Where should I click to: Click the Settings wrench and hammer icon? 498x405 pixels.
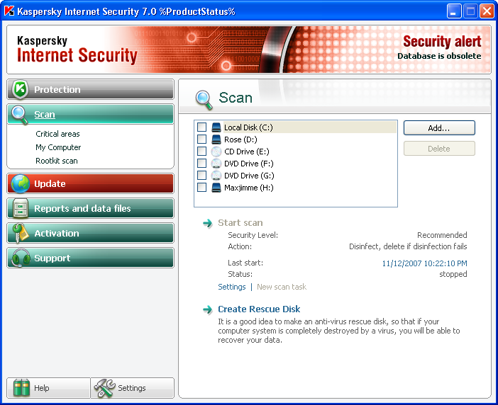(x=104, y=388)
